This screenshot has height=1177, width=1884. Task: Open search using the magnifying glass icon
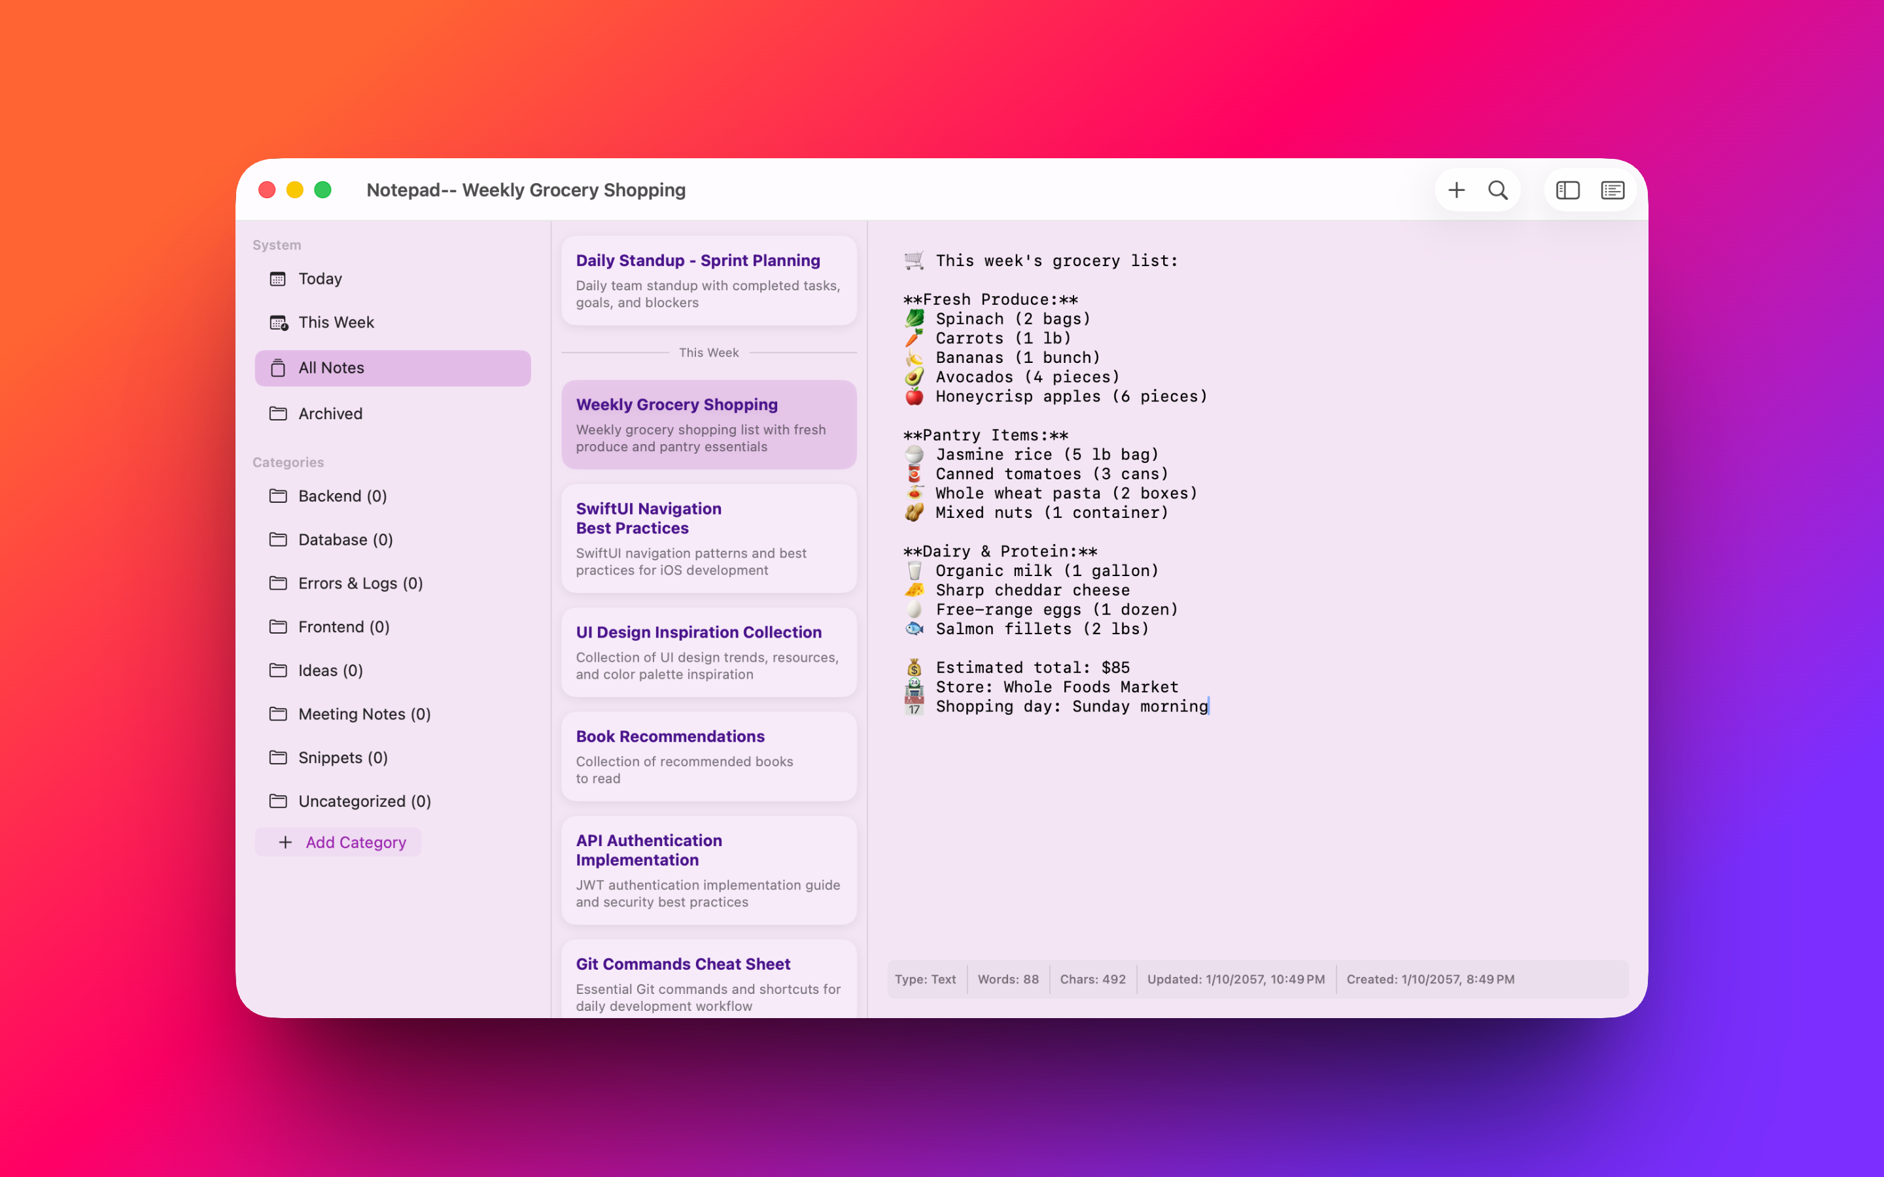click(x=1499, y=189)
